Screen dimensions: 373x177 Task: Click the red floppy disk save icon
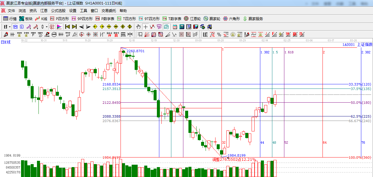tap(196, 27)
